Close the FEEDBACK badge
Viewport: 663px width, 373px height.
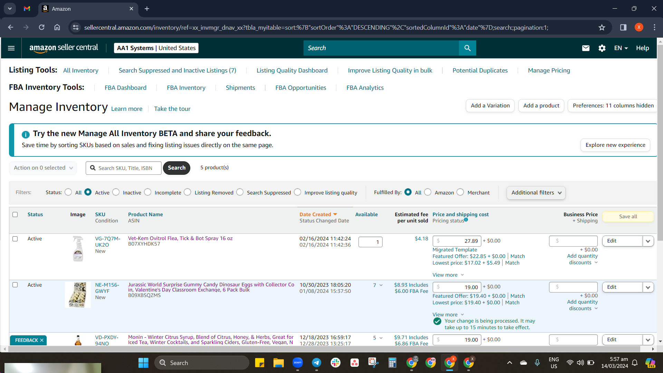(x=42, y=340)
